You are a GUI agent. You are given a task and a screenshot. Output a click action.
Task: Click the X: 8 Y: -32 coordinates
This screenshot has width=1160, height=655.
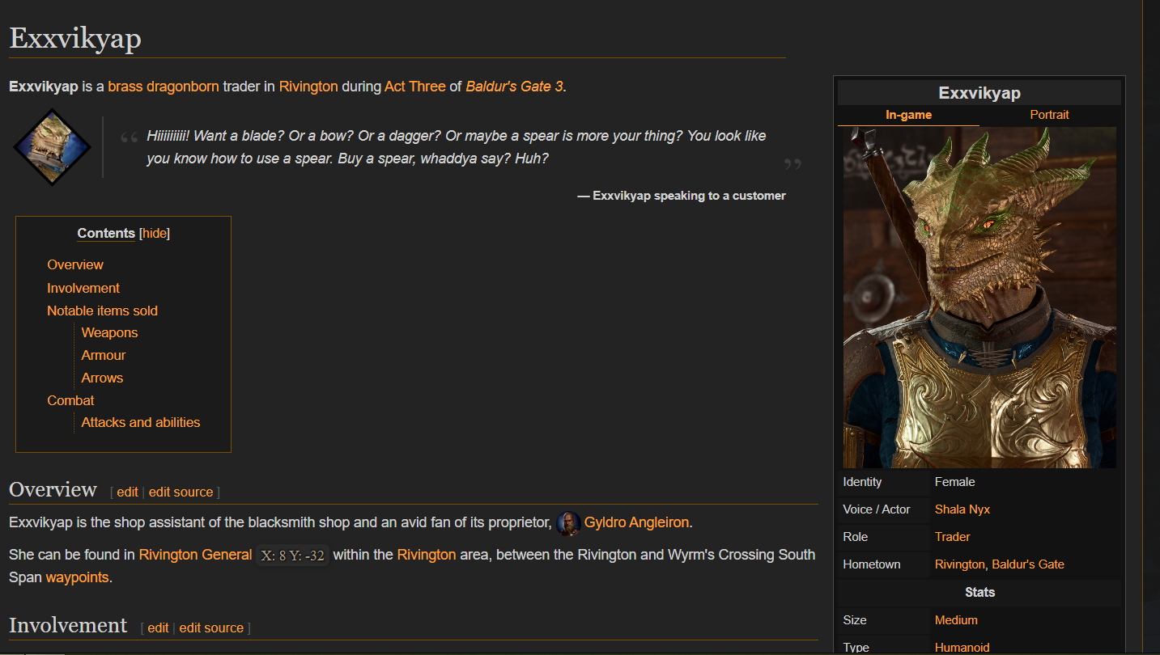coord(292,556)
